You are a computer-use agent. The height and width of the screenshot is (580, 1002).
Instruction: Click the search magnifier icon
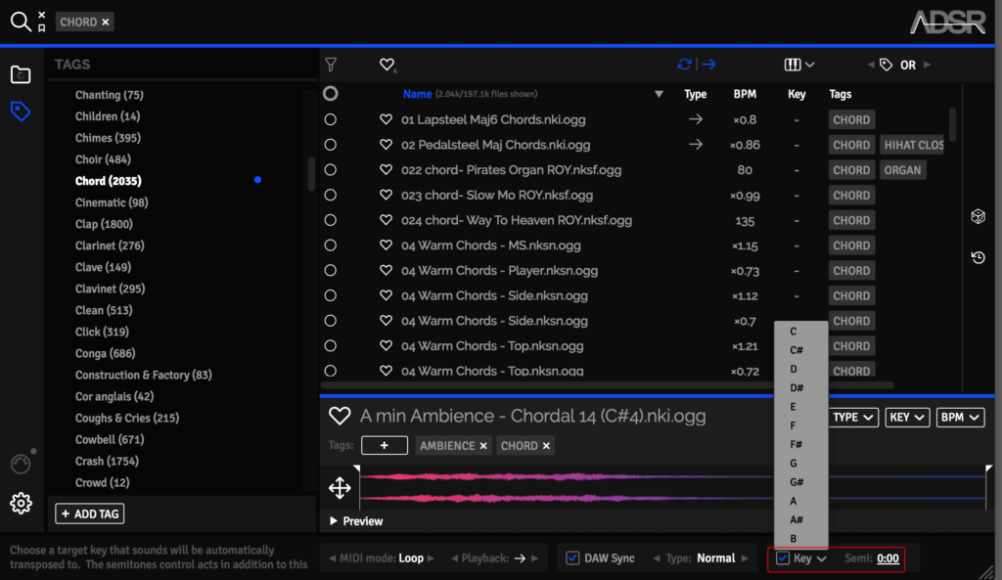[x=20, y=21]
